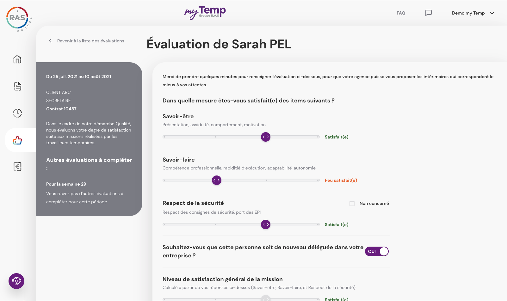Click the Respect de la sécurité slider handle
The height and width of the screenshot is (301, 507).
(266, 224)
